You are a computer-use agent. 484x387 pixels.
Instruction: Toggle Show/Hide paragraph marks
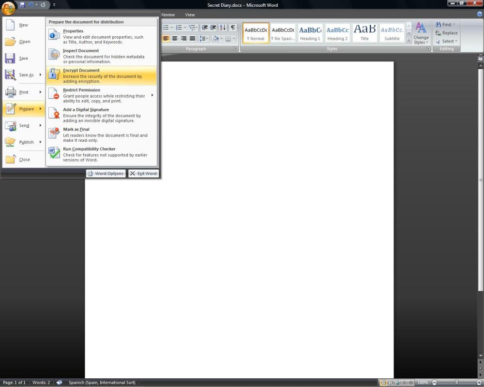[233, 28]
